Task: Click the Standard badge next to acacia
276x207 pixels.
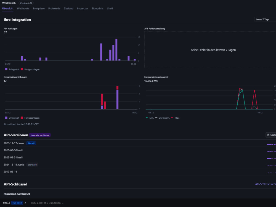Action: click(32, 164)
